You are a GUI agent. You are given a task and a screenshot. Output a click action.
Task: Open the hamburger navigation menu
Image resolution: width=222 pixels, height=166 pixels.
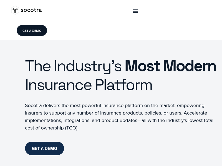[x=135, y=11]
